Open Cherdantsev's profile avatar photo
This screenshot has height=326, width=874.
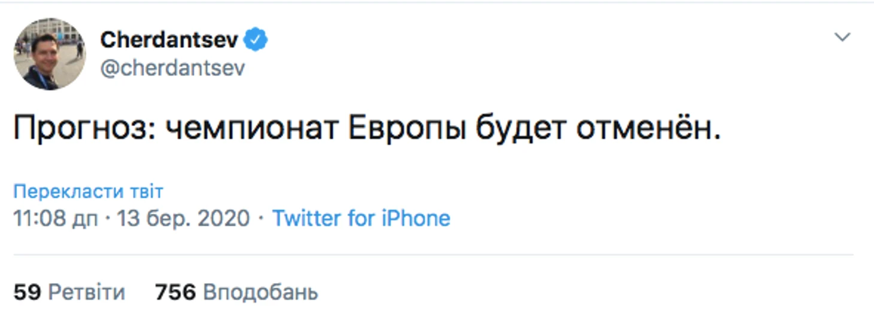[x=50, y=54]
